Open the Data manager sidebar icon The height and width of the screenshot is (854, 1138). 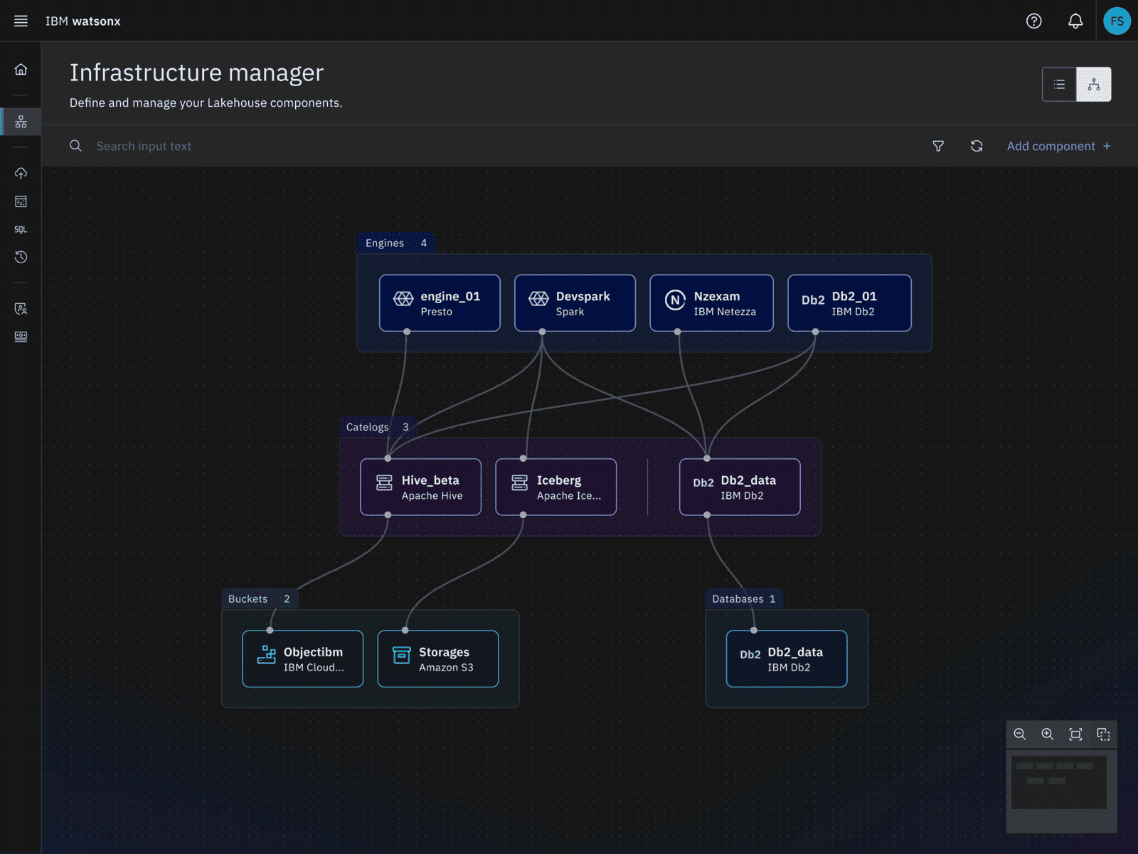pos(21,201)
